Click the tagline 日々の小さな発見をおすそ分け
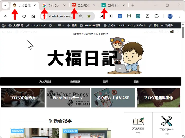185x138 pixels. (x=91, y=34)
